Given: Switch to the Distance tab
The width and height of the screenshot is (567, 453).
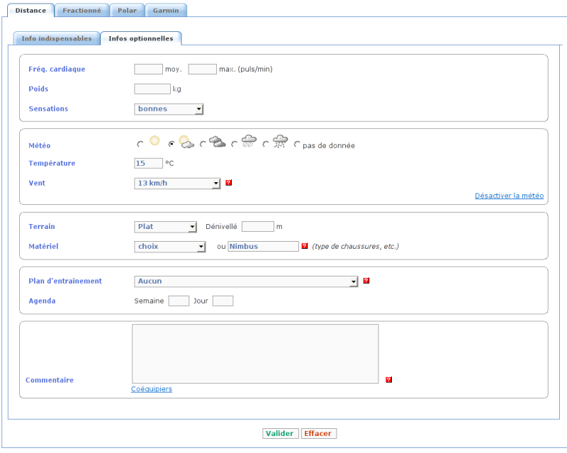Looking at the screenshot, I should click(30, 11).
